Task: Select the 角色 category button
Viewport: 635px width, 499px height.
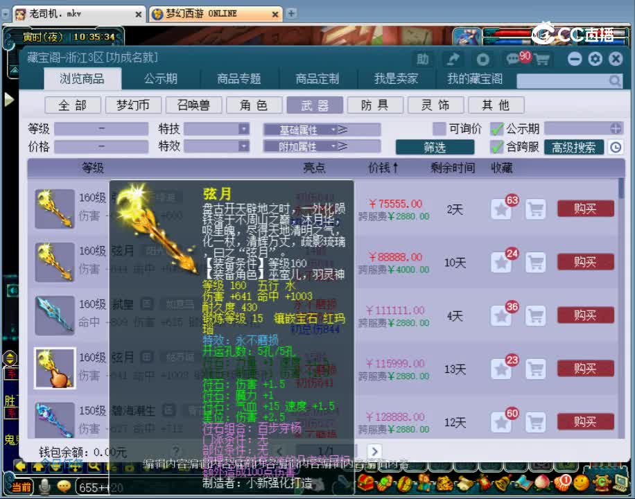Action: (x=254, y=105)
